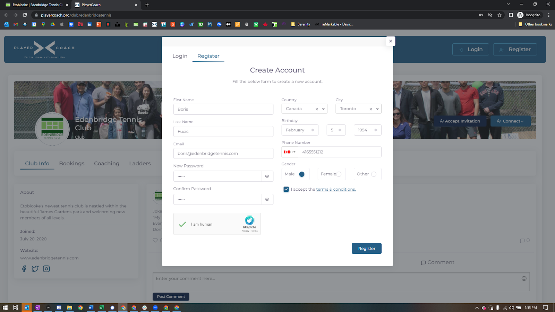Open the birthday year selector showing 1994

tap(368, 130)
